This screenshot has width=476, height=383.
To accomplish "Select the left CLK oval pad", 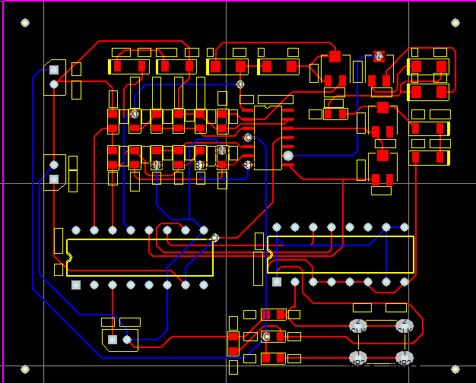I will pos(358,326).
